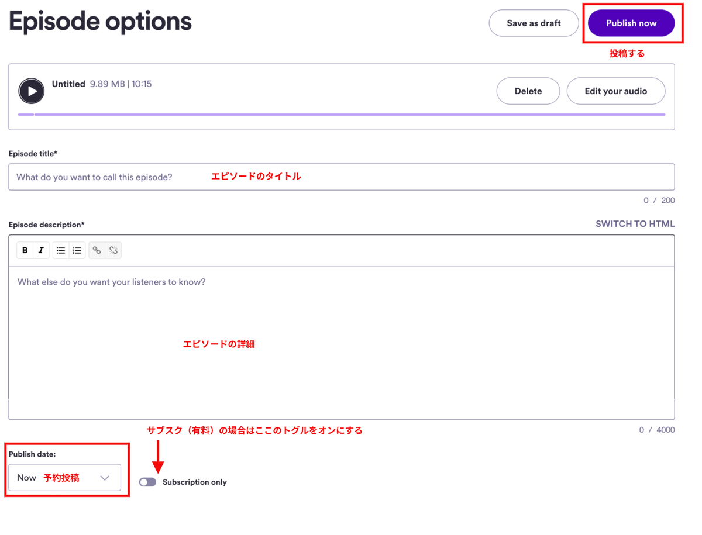702x535 pixels.
Task: Click the Publish date: label
Action: coord(32,454)
